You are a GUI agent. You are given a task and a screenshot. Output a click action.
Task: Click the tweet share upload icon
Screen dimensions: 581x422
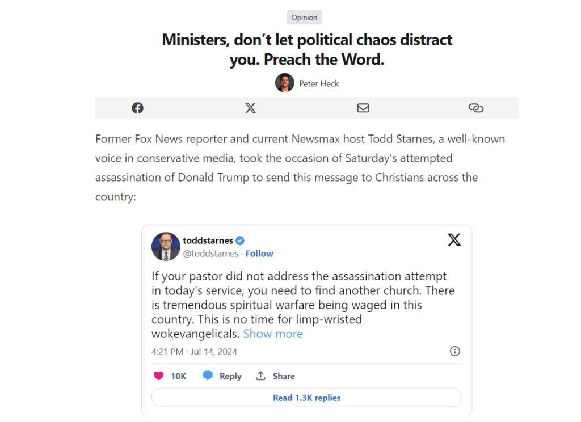(x=261, y=376)
